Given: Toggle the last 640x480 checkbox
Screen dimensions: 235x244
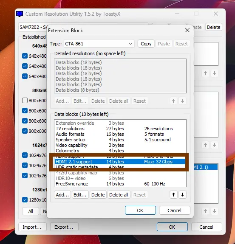Looking at the screenshot, I should 25,76.
